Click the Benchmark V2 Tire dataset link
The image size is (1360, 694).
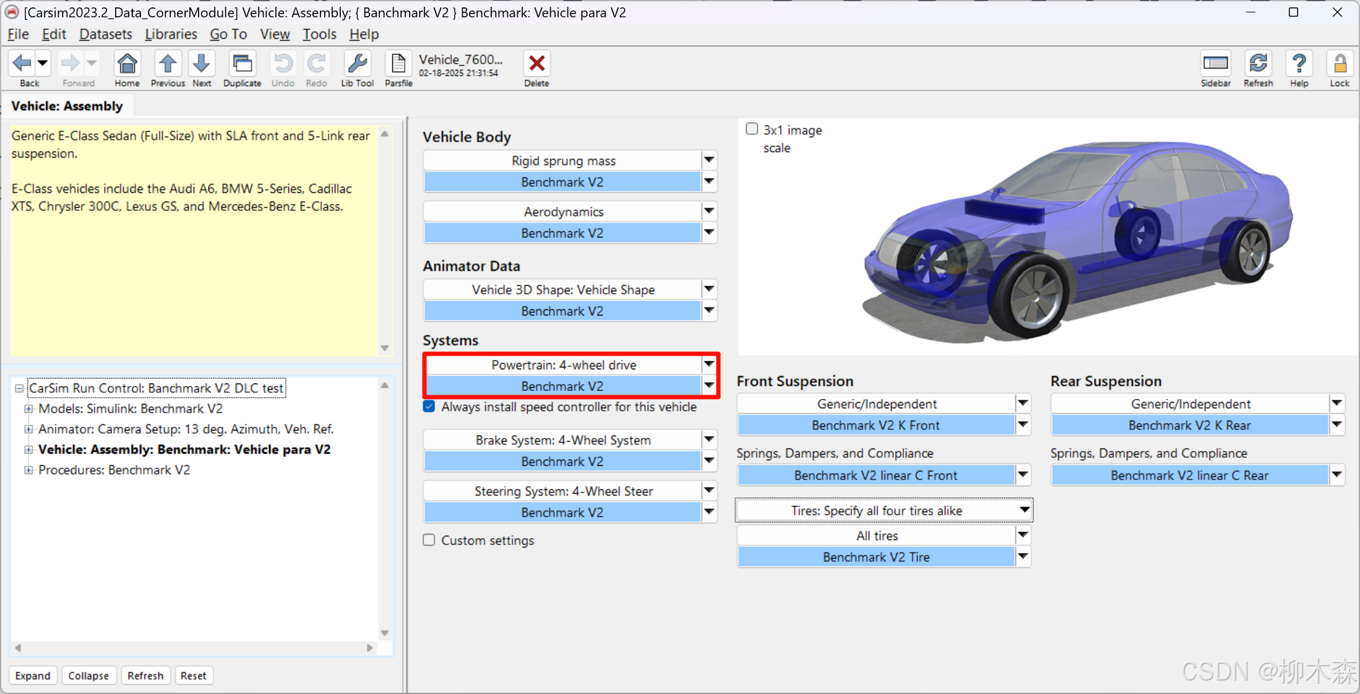876,557
